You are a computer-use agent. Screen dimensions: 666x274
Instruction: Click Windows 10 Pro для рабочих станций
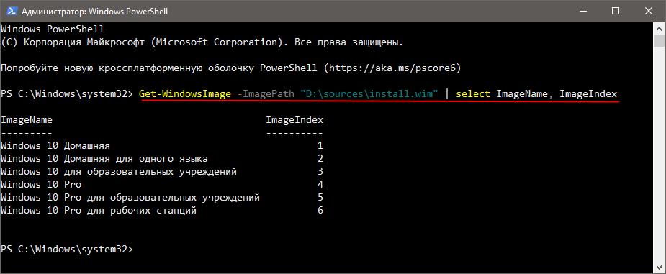pyautogui.click(x=99, y=211)
